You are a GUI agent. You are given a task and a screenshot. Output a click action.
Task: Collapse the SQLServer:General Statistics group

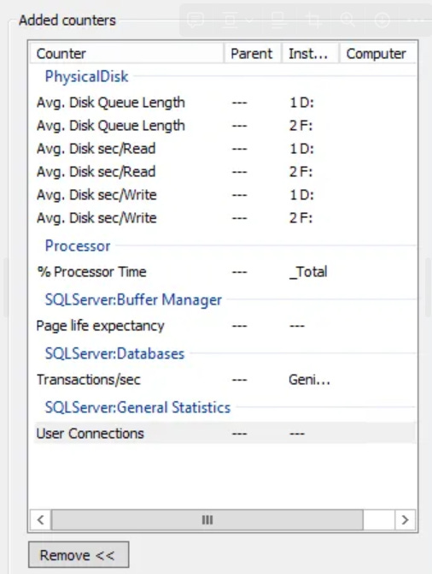click(x=137, y=407)
